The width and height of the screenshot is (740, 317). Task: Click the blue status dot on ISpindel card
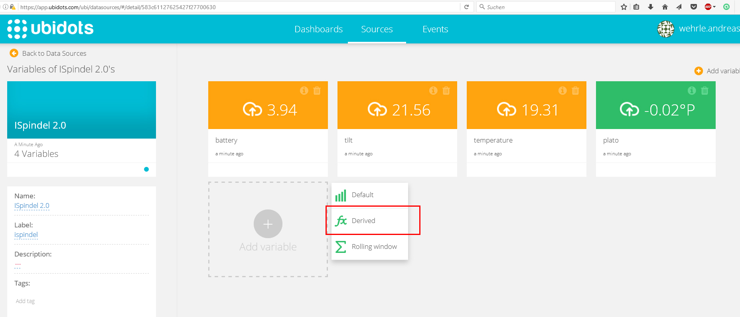(x=146, y=169)
